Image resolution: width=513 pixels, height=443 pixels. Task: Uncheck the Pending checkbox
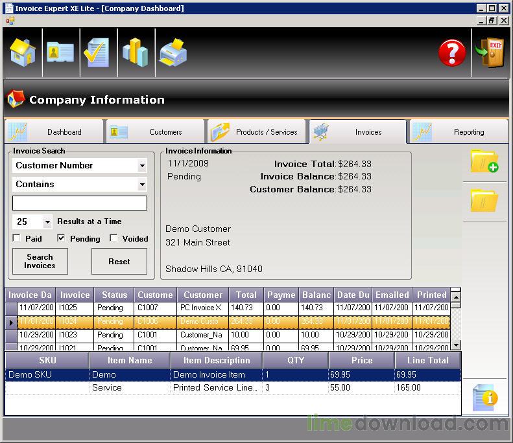click(x=62, y=238)
